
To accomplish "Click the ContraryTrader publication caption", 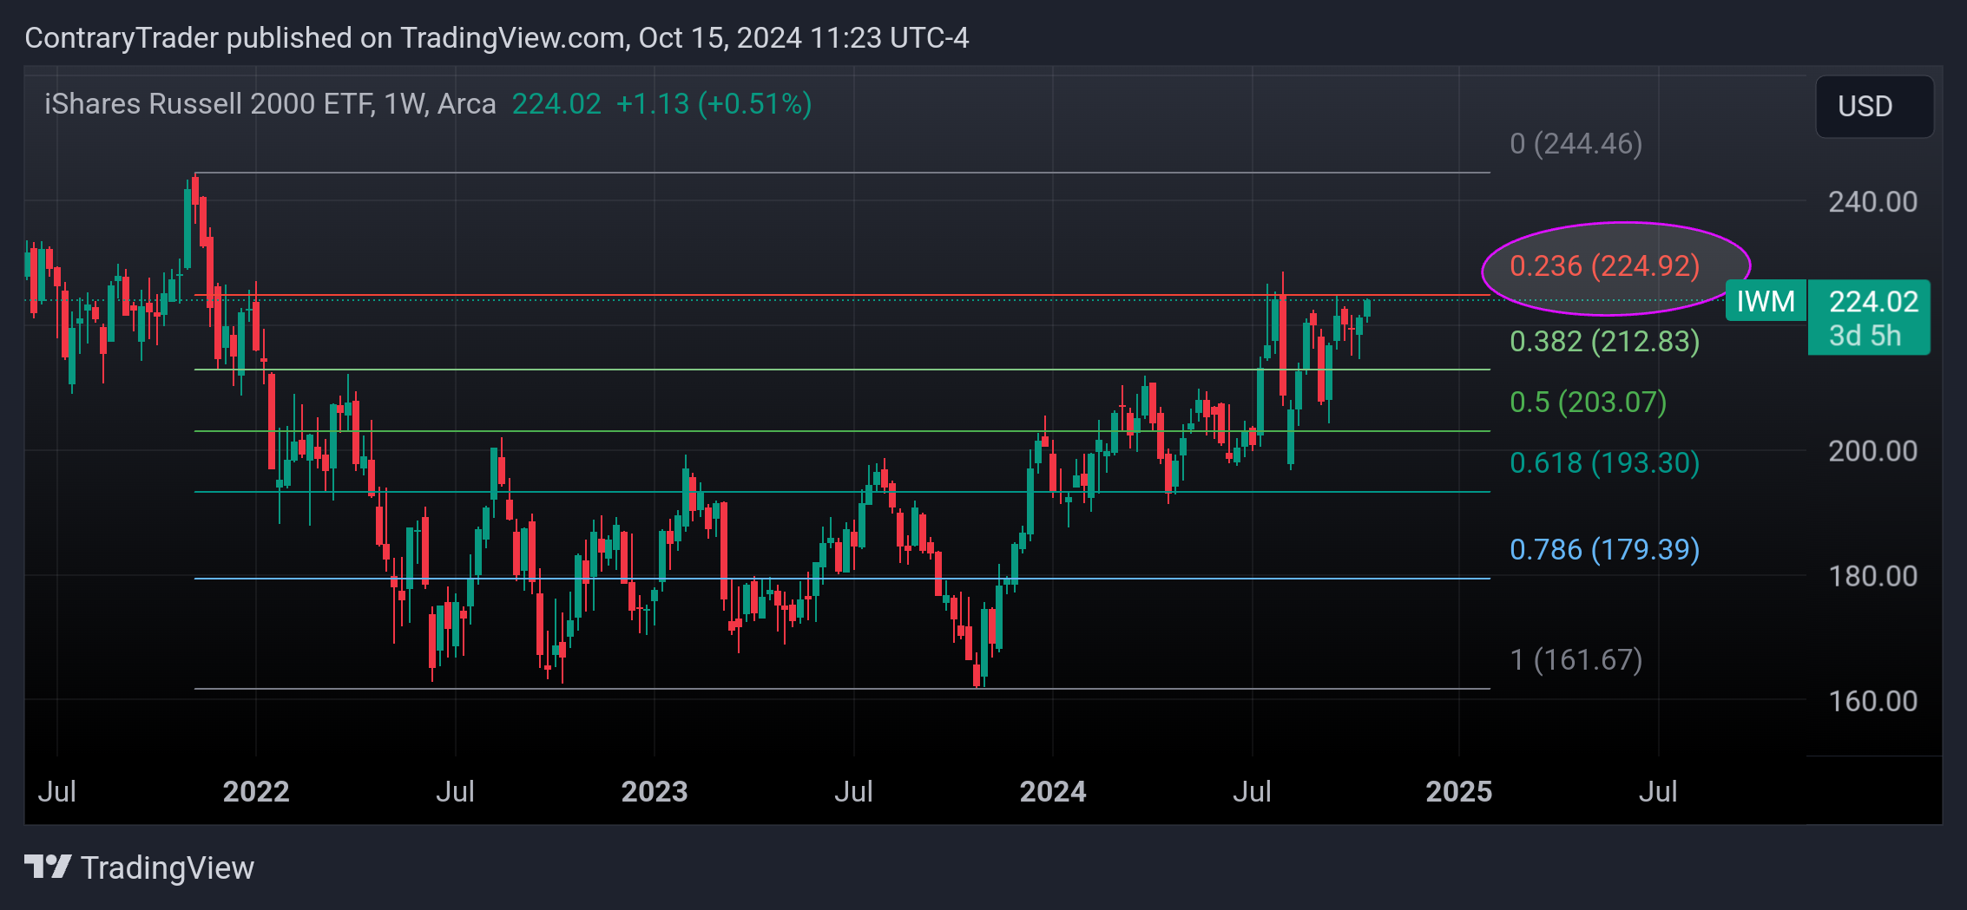I will point(497,38).
